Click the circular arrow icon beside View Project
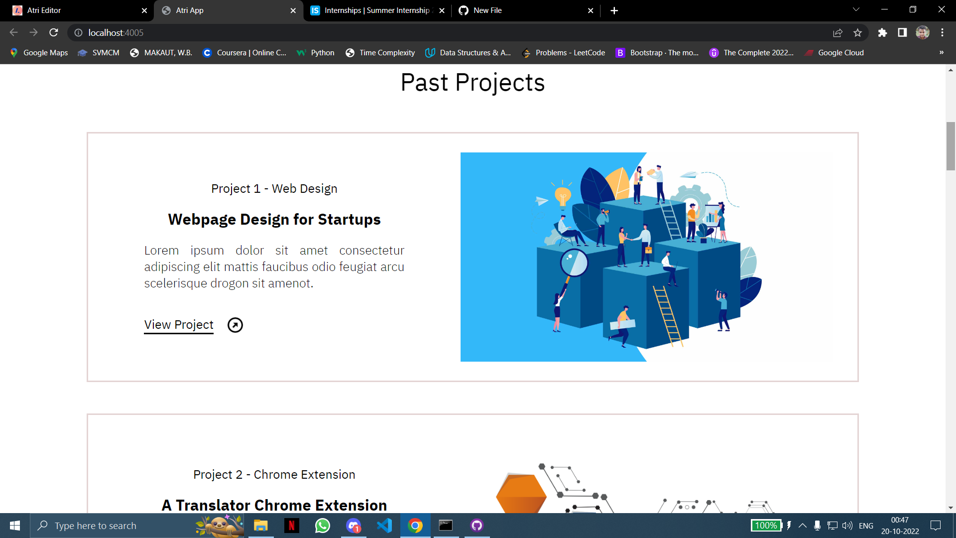956x538 pixels. pos(235,324)
